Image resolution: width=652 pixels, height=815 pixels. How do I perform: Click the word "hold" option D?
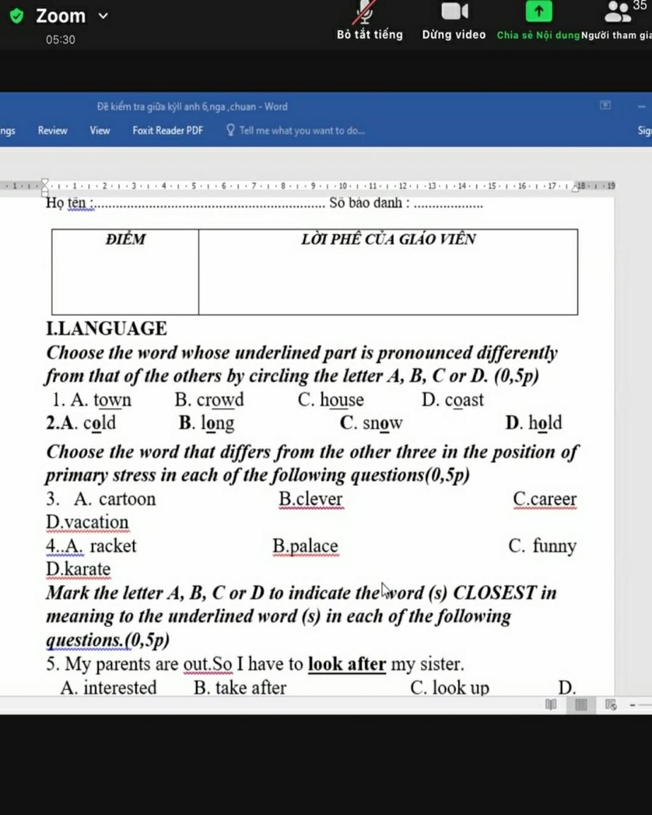(545, 423)
